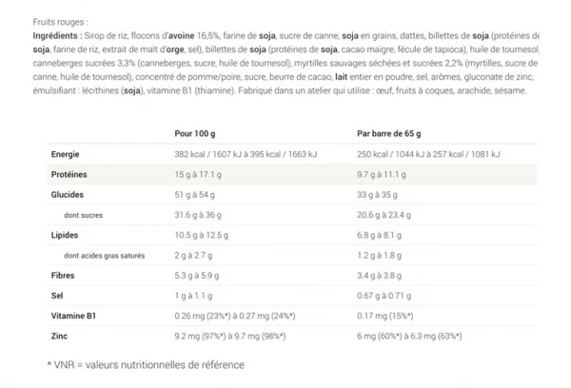Image resolution: width=571 pixels, height=388 pixels.
Task: Click the 'Zinc' row label
Action: point(58,337)
